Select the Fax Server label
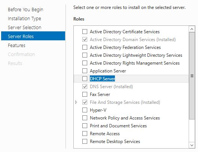 [x=100, y=94]
